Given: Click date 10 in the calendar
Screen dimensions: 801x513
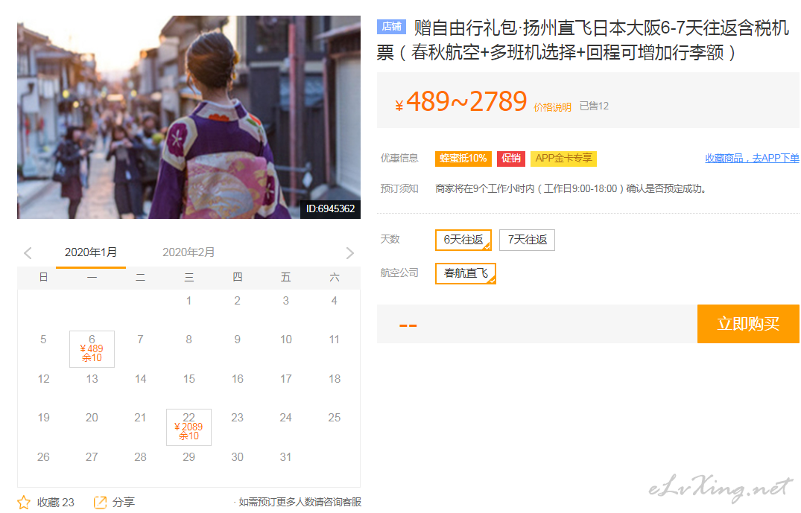Looking at the screenshot, I should 285,340.
